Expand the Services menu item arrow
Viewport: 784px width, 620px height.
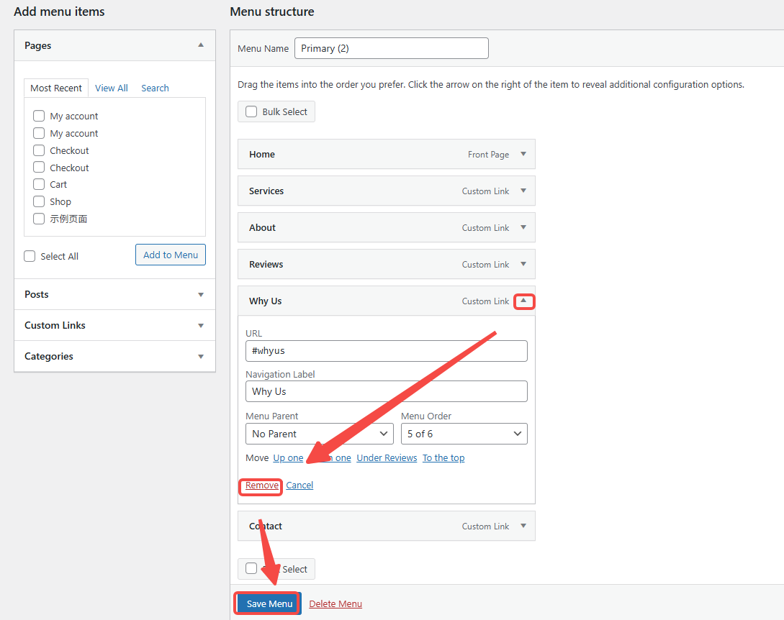click(523, 191)
